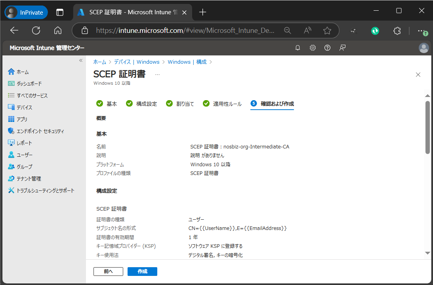Open Intune notifications bell icon

[x=298, y=48]
